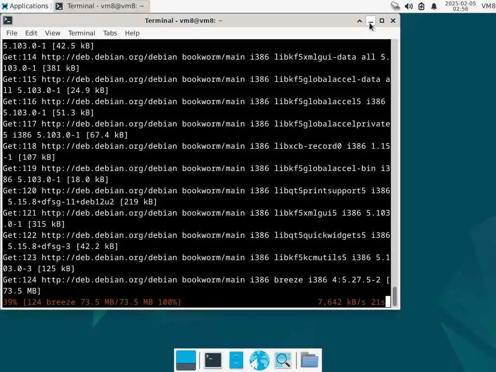Screen dimensions: 496x372
Task: Click the Terminal window title text
Action: click(x=184, y=20)
